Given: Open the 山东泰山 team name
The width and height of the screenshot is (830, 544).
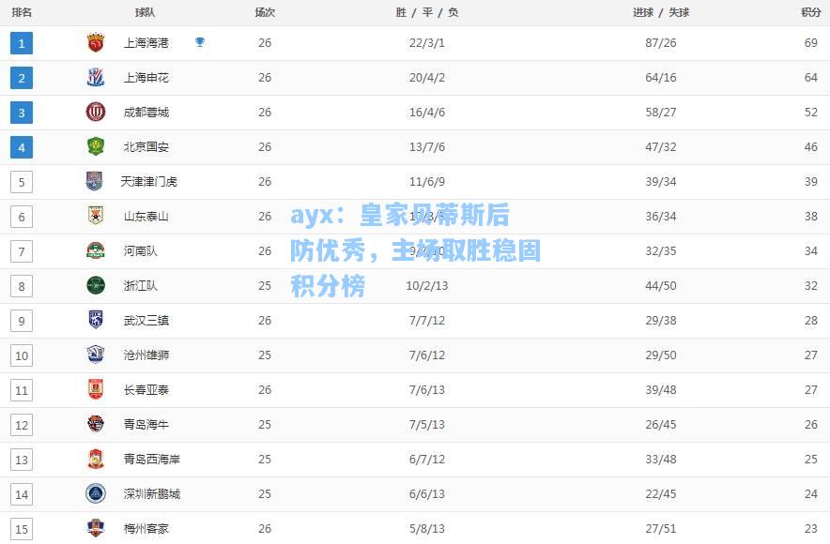Looking at the screenshot, I should pyautogui.click(x=146, y=217).
